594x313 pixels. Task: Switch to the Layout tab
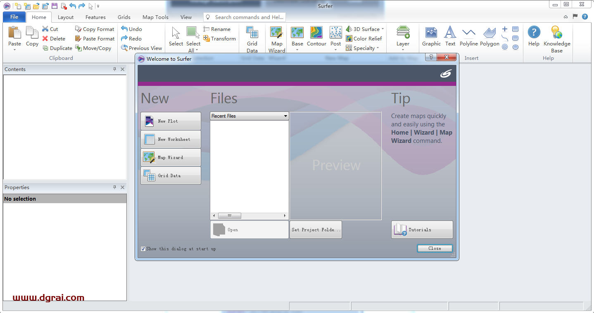coord(66,17)
